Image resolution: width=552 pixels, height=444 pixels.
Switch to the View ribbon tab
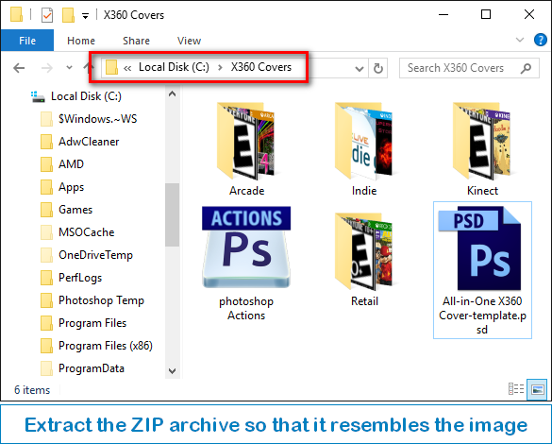tap(189, 41)
